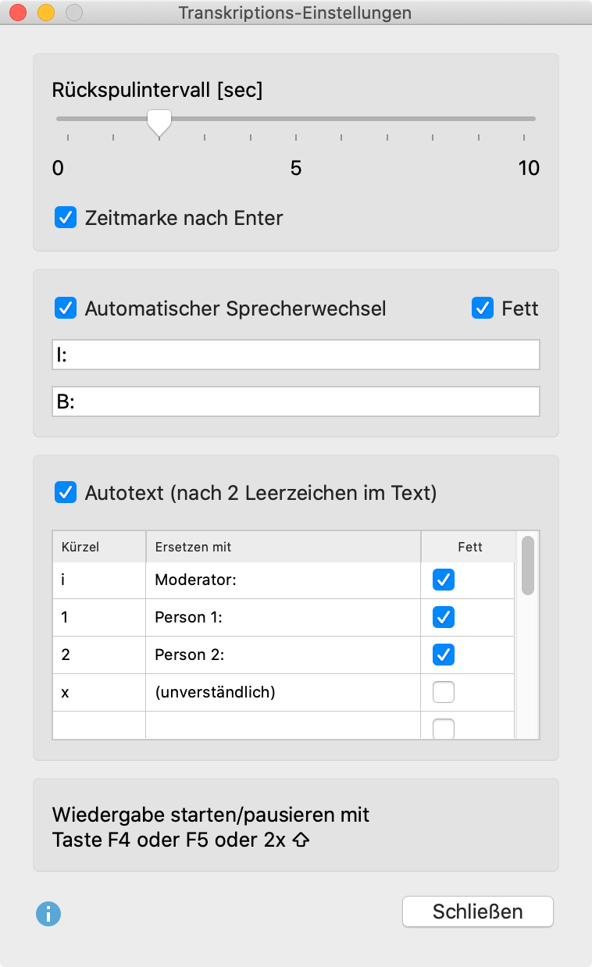Enable Fett for the (unverständlich) row

point(444,692)
